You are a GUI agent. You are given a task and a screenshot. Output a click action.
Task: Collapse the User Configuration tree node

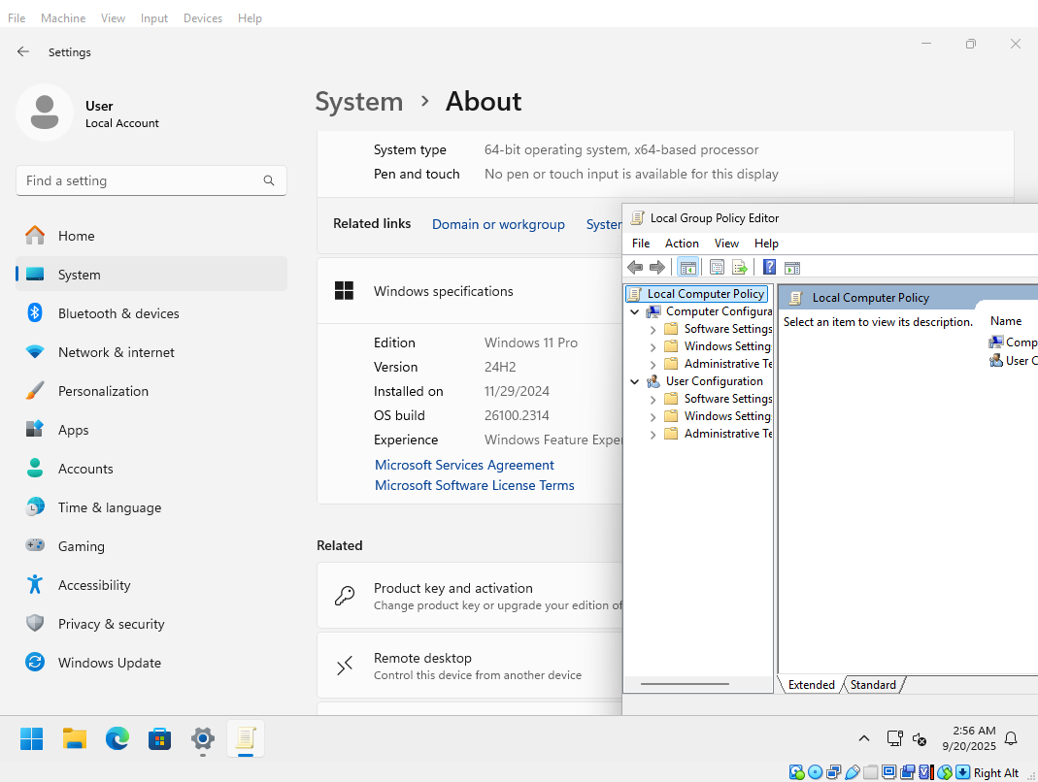pos(635,382)
